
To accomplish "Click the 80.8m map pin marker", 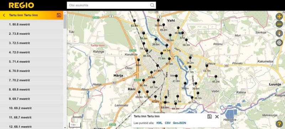I will pos(144,81).
